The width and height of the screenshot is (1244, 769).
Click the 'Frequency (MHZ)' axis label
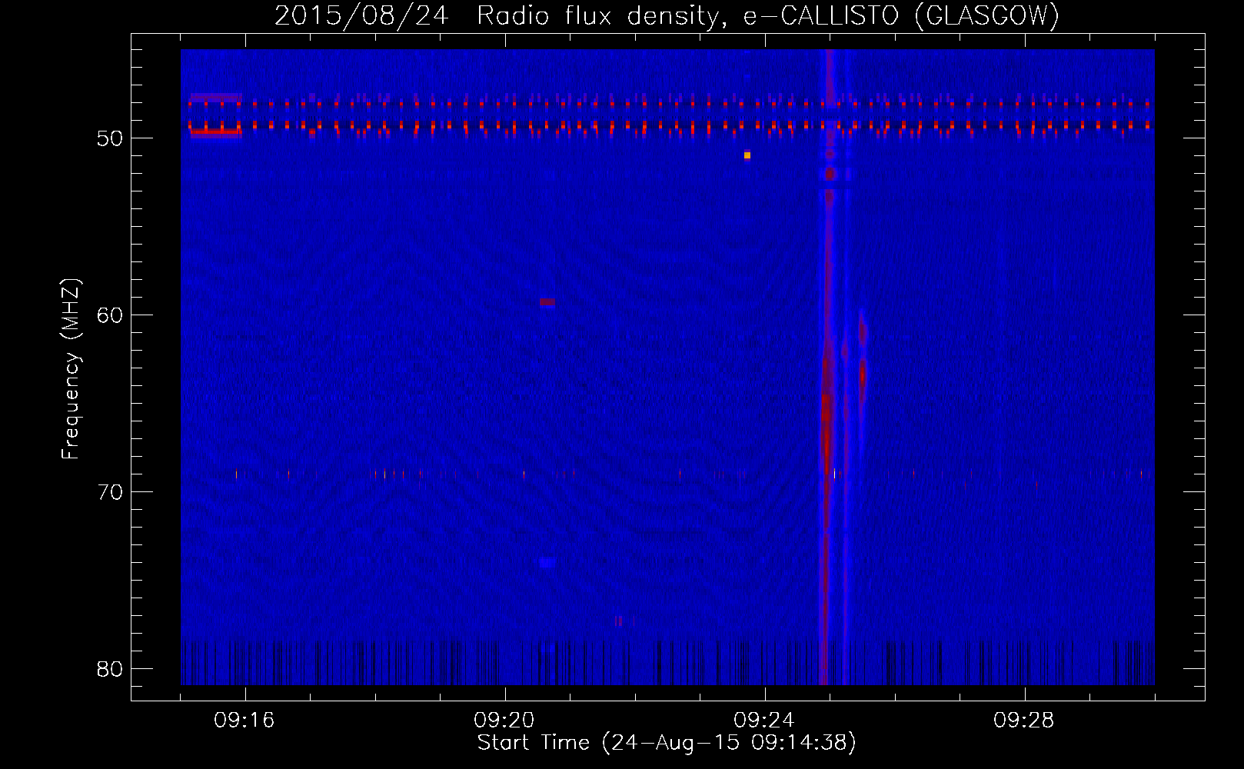point(71,369)
